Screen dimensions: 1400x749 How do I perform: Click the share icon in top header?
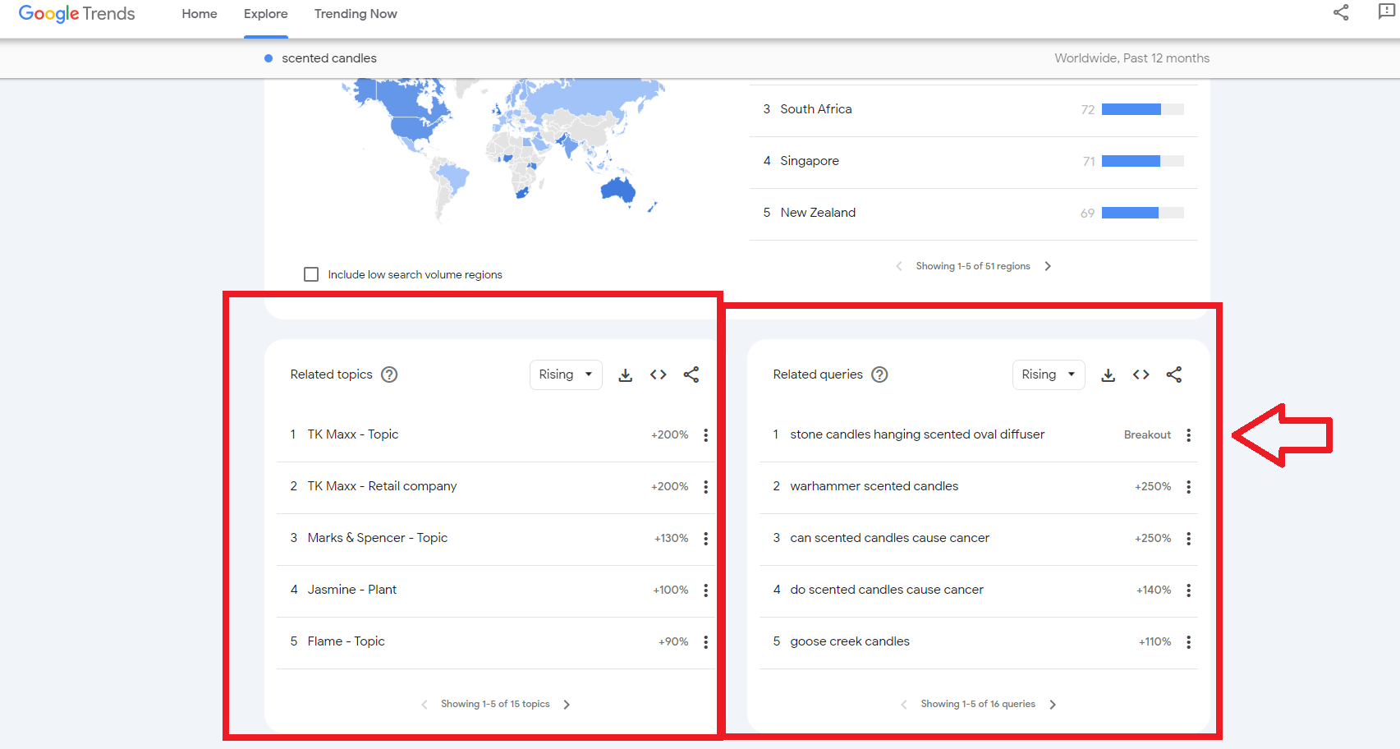[x=1341, y=12]
